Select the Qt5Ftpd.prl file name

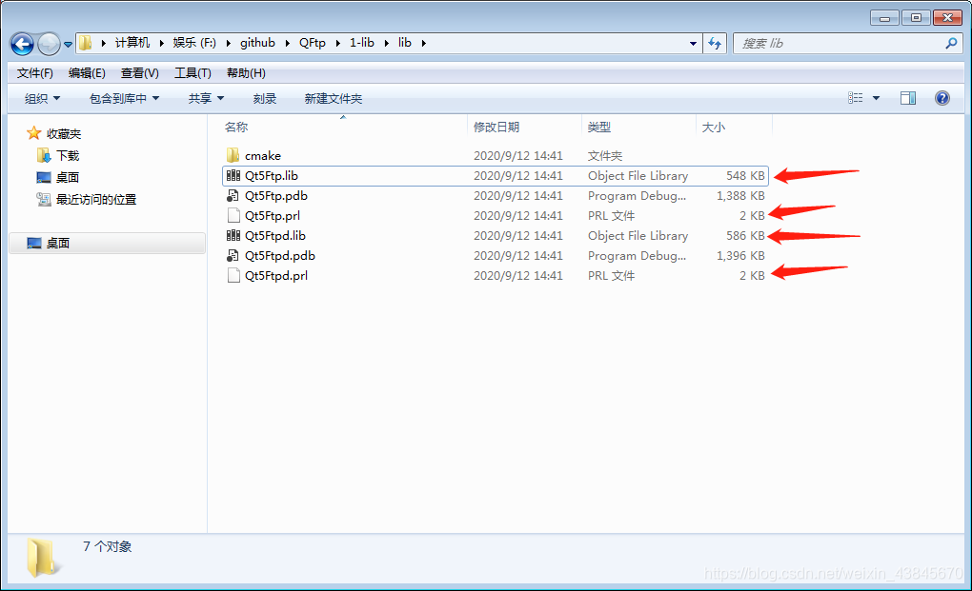tap(275, 276)
